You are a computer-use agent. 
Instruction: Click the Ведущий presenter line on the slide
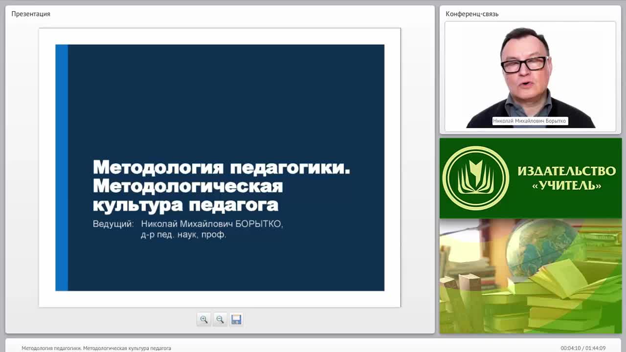[x=188, y=224]
